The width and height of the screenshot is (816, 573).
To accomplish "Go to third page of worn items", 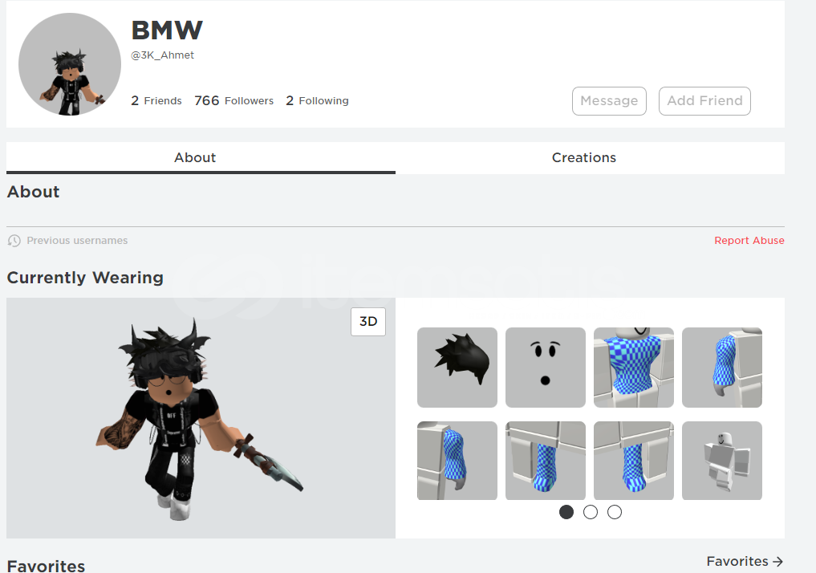I will coord(615,512).
